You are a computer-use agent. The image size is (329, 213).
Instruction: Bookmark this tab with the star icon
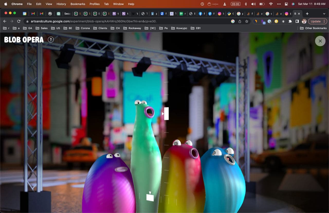coord(247,21)
